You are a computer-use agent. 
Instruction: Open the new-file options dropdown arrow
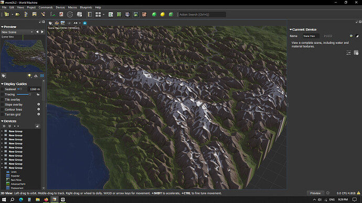click(x=12, y=15)
